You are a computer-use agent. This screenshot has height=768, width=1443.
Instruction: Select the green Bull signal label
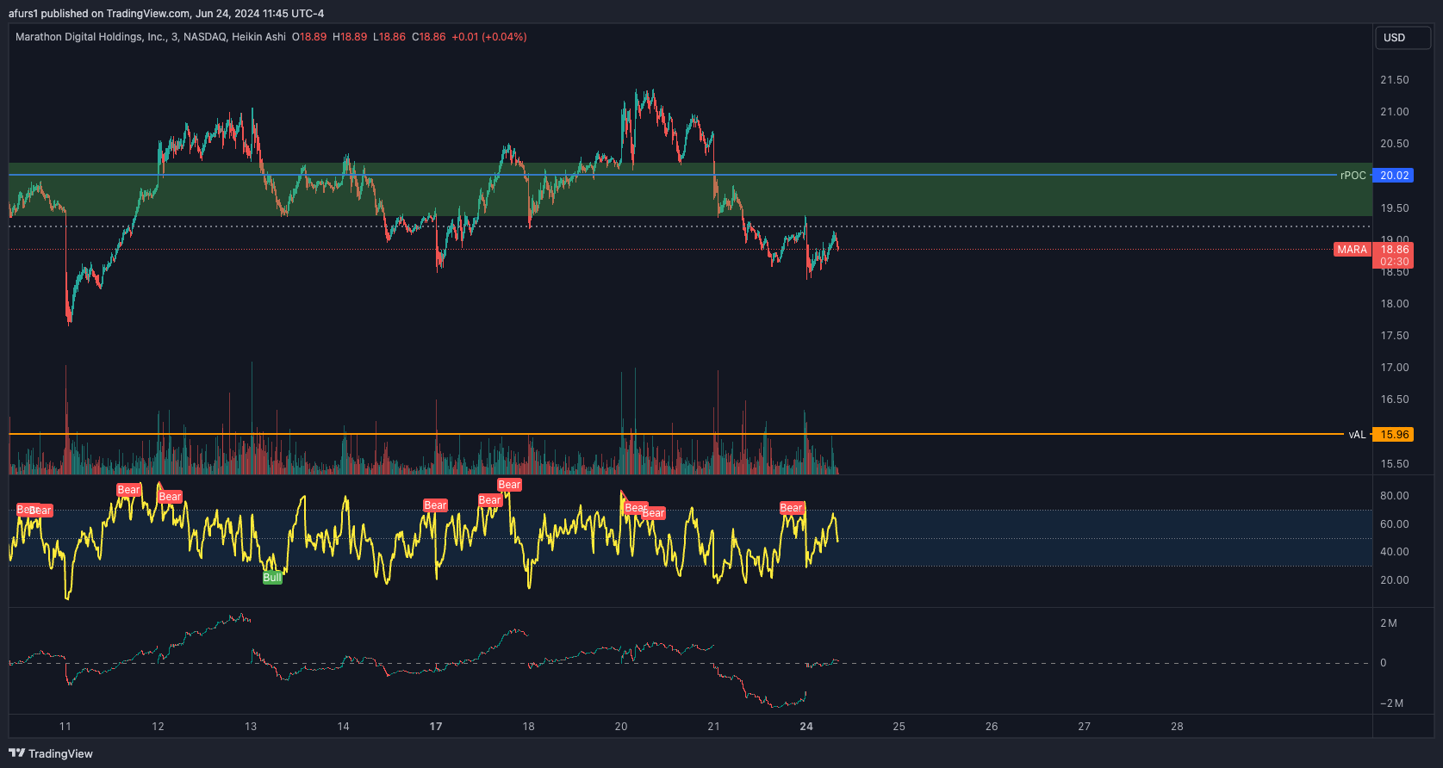click(x=272, y=578)
